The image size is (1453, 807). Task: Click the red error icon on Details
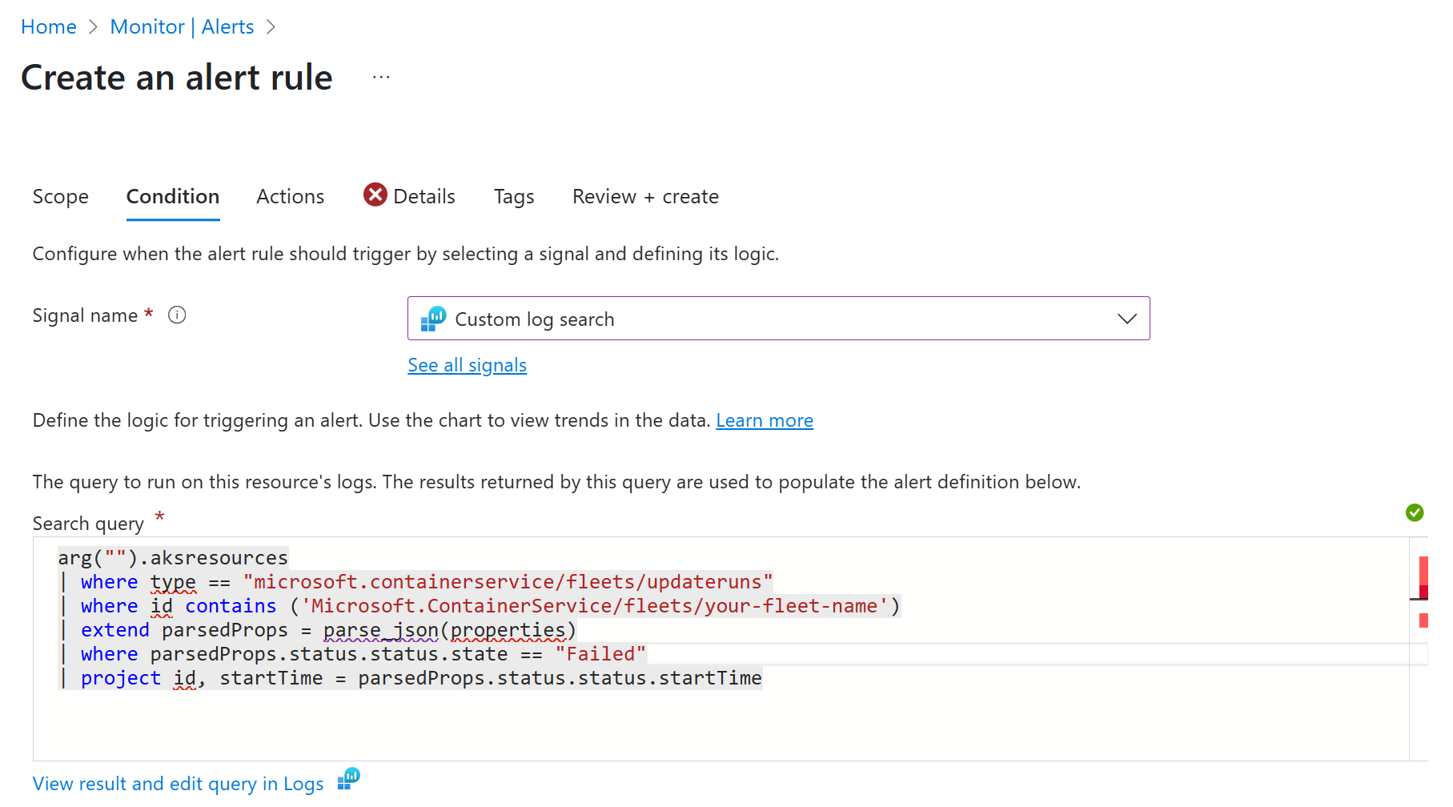375,195
